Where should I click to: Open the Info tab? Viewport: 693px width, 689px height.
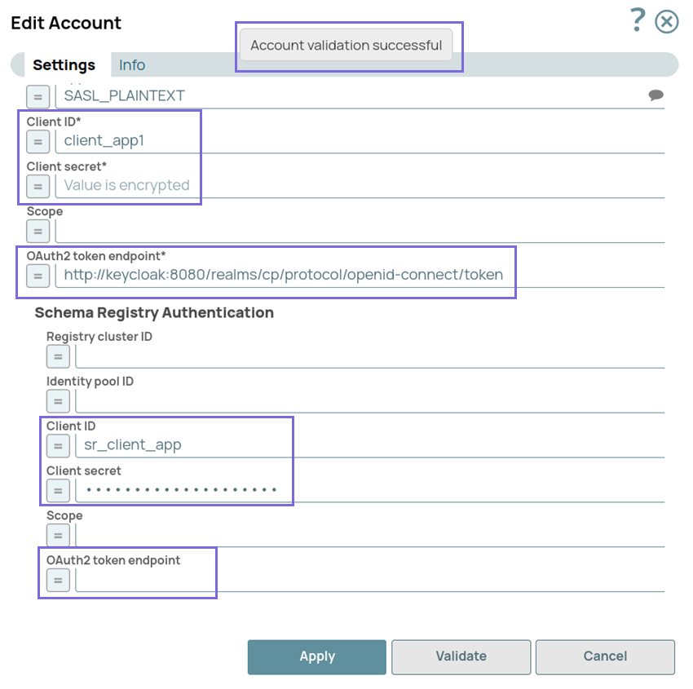point(132,65)
